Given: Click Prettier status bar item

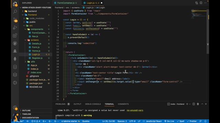Looking at the screenshot, I should [192, 121].
